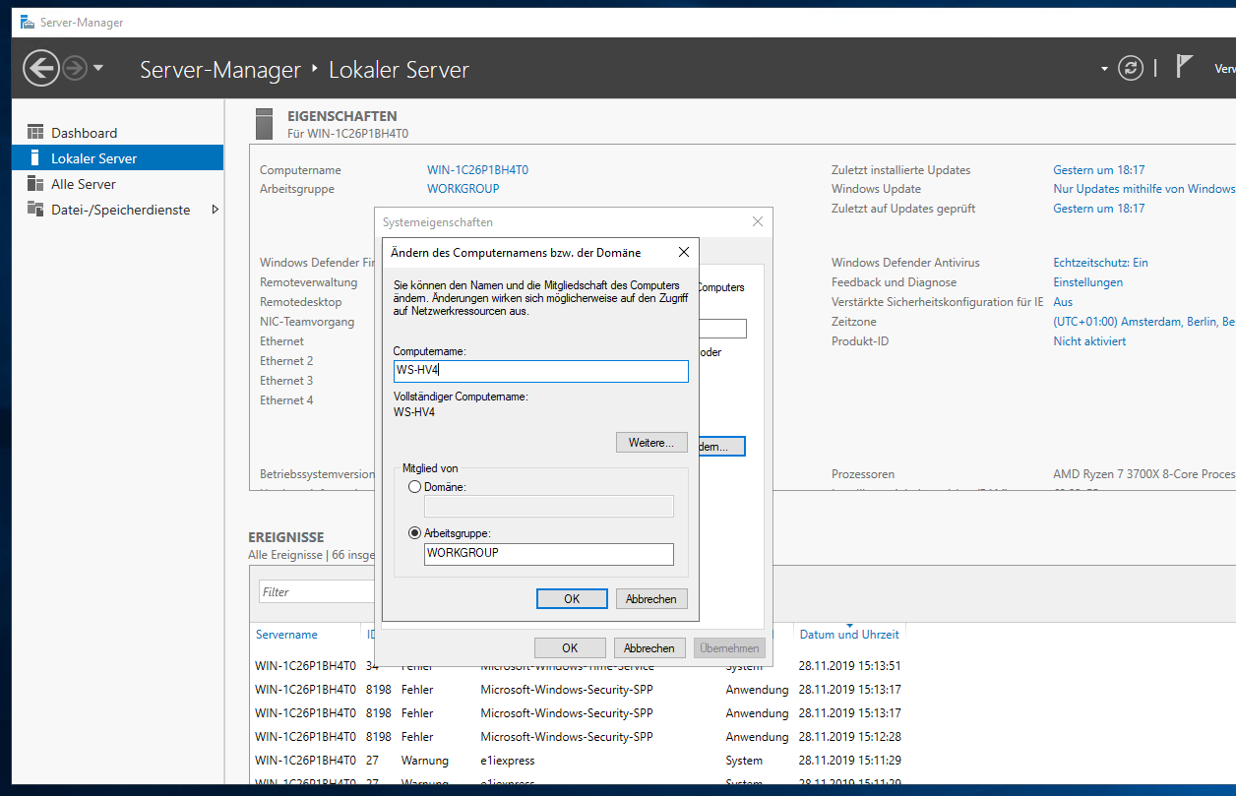Click Windows Update setting link

pos(1143,188)
